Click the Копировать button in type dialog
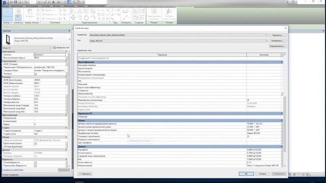Screen dimensions: 326x183 pyautogui.click(x=278, y=41)
